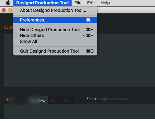155x123 pixels.
Task: Choose Show All menu entry
Action: (55, 41)
